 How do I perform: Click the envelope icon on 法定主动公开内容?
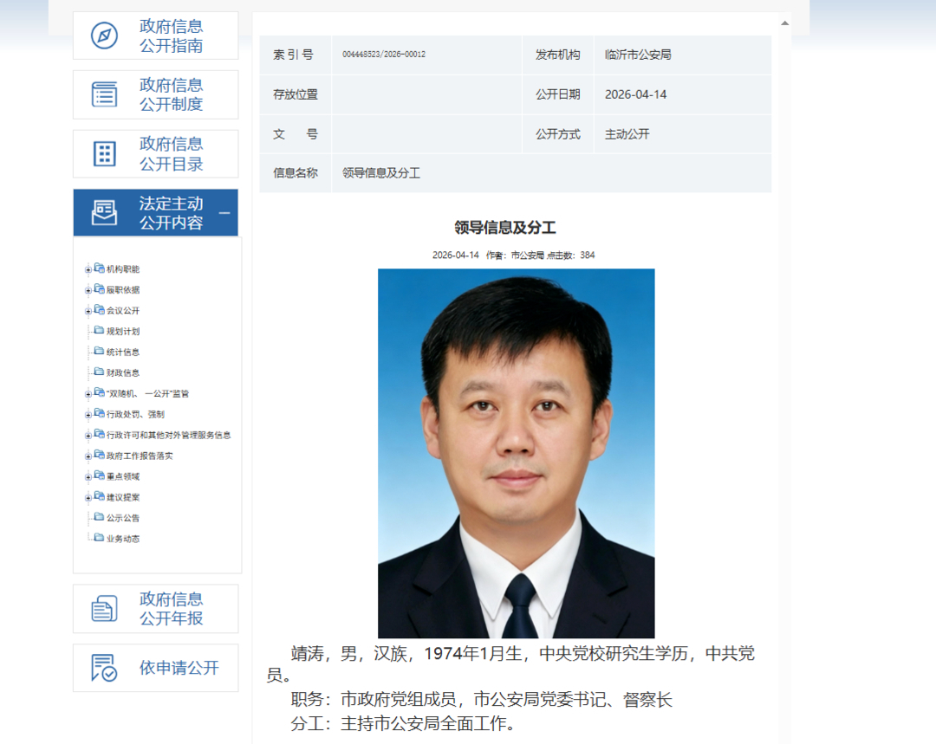point(104,213)
